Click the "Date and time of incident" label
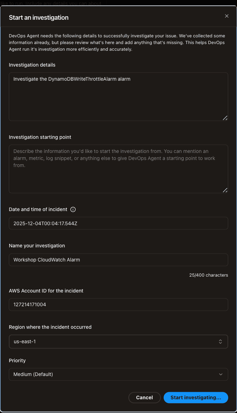Image resolution: width=237 pixels, height=413 pixels. (x=38, y=209)
